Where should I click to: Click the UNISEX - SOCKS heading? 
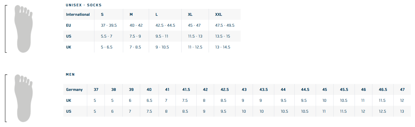pos(84,5)
